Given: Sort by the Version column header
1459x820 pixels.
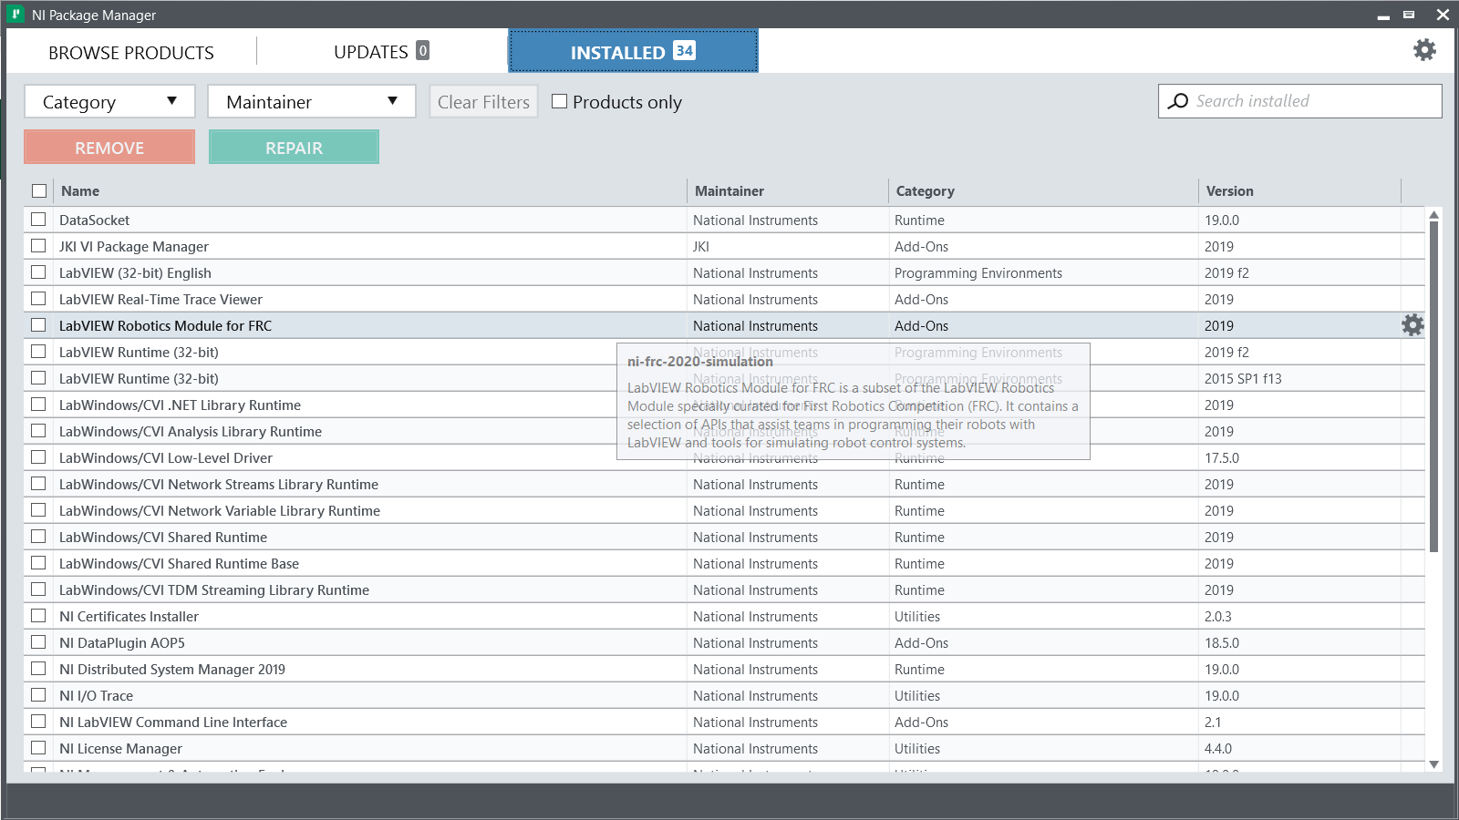Looking at the screenshot, I should click(1230, 191).
